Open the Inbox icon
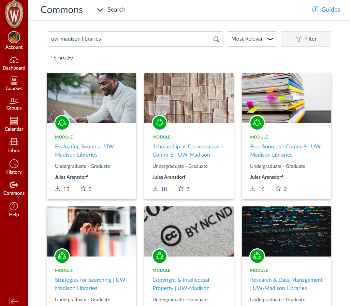350x306 pixels. [x=14, y=146]
